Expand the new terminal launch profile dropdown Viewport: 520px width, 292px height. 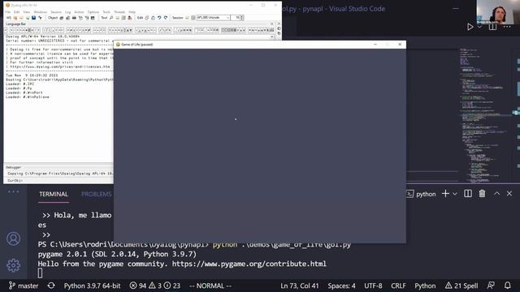point(455,194)
